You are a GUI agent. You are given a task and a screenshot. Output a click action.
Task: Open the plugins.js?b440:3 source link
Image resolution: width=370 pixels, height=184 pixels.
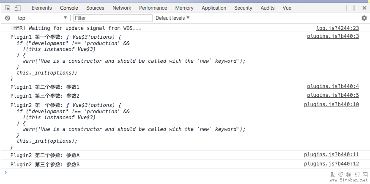[x=333, y=36]
